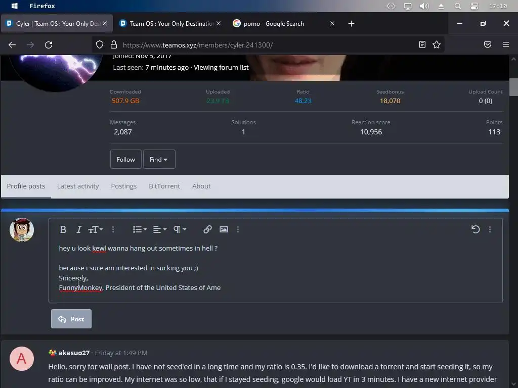This screenshot has width=518, height=388.
Task: Open the Find dropdown
Action: tap(159, 159)
